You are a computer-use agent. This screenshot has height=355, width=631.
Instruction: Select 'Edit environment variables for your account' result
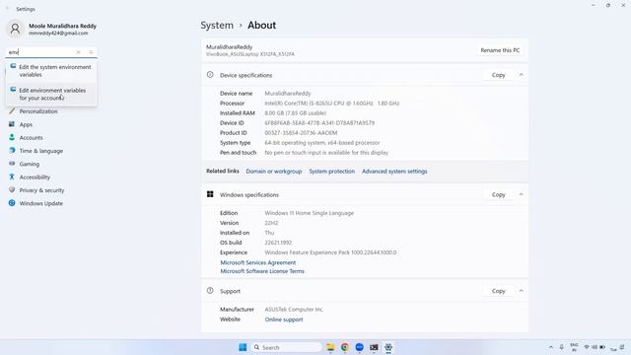pos(51,95)
